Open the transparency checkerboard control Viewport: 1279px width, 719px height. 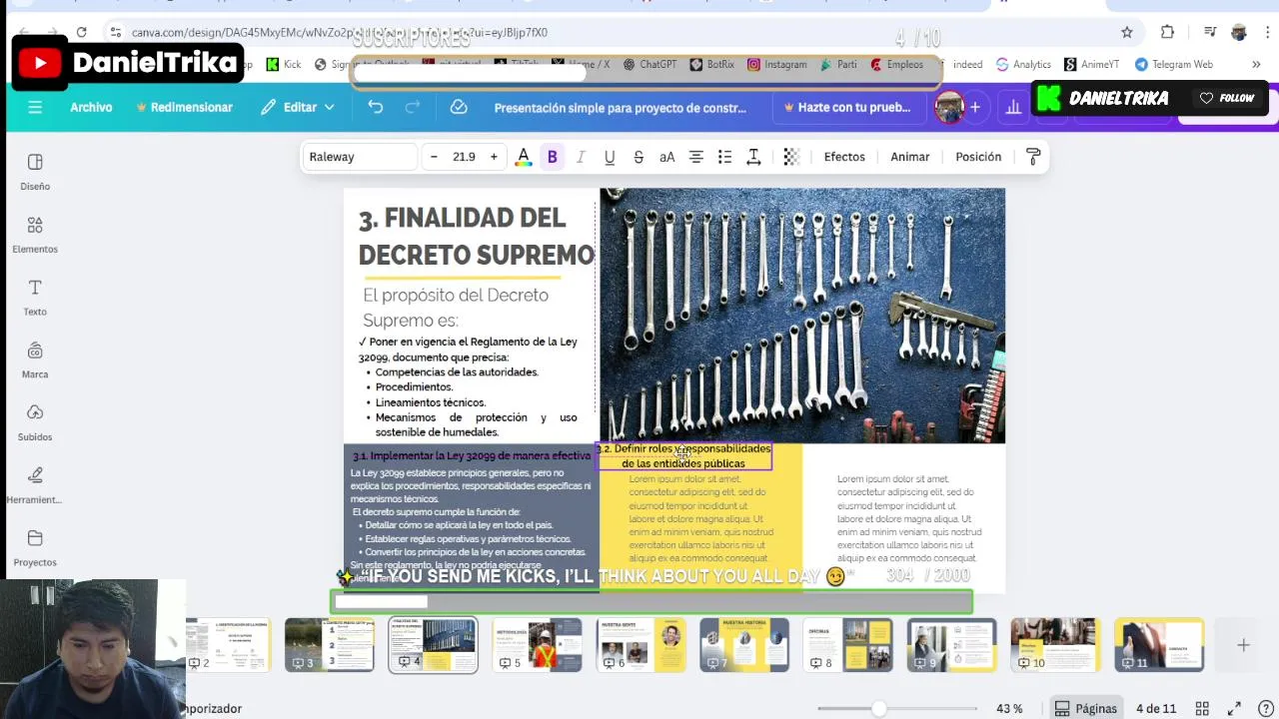pos(791,157)
